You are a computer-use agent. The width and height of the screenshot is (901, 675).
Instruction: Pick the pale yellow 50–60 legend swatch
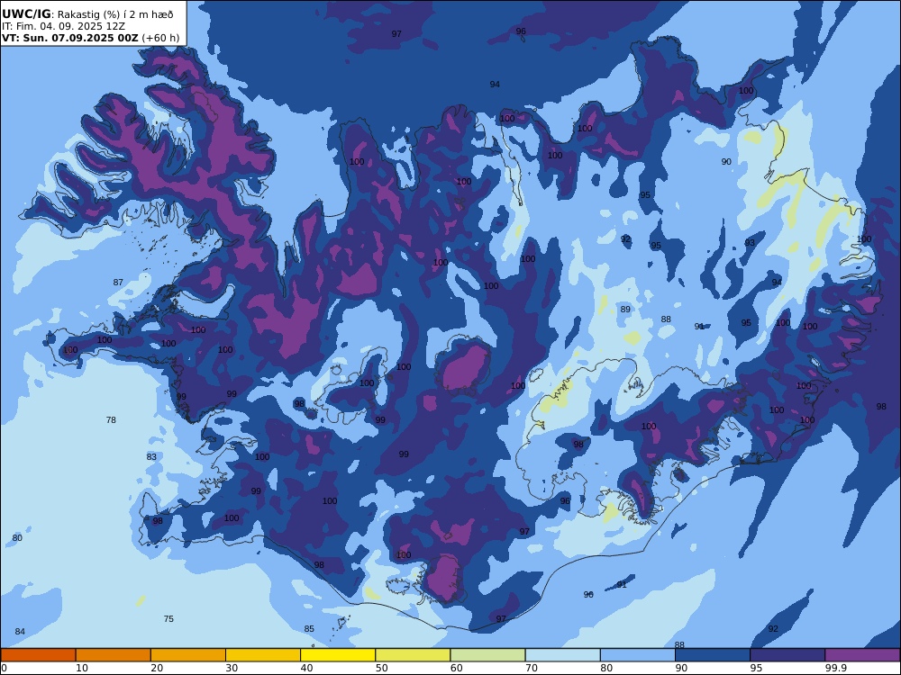413,655
